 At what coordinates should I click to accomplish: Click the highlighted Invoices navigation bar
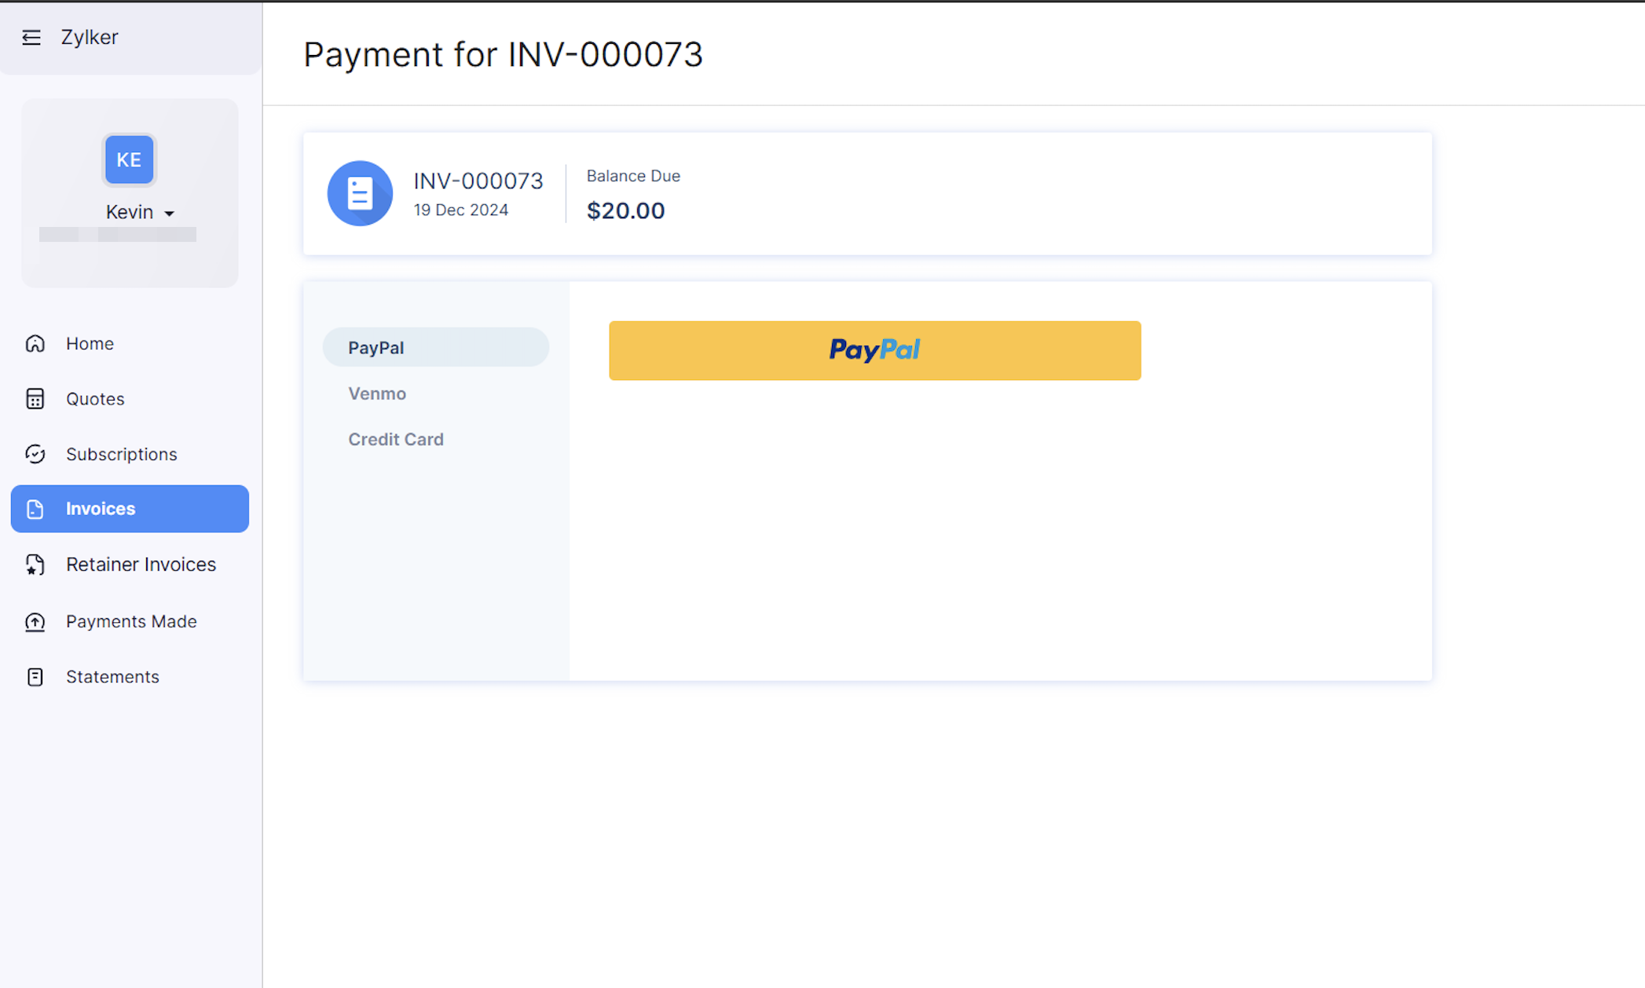(x=130, y=509)
